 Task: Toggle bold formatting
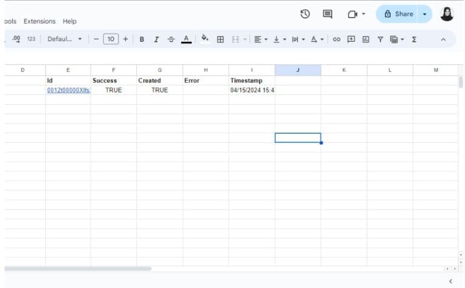click(142, 39)
